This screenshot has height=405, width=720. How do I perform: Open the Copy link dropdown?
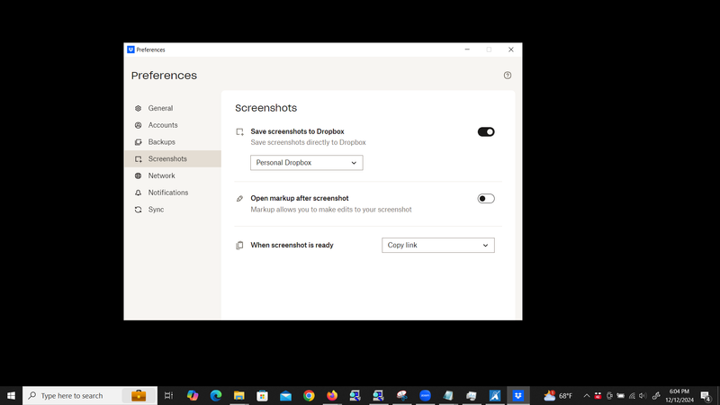pyautogui.click(x=438, y=245)
